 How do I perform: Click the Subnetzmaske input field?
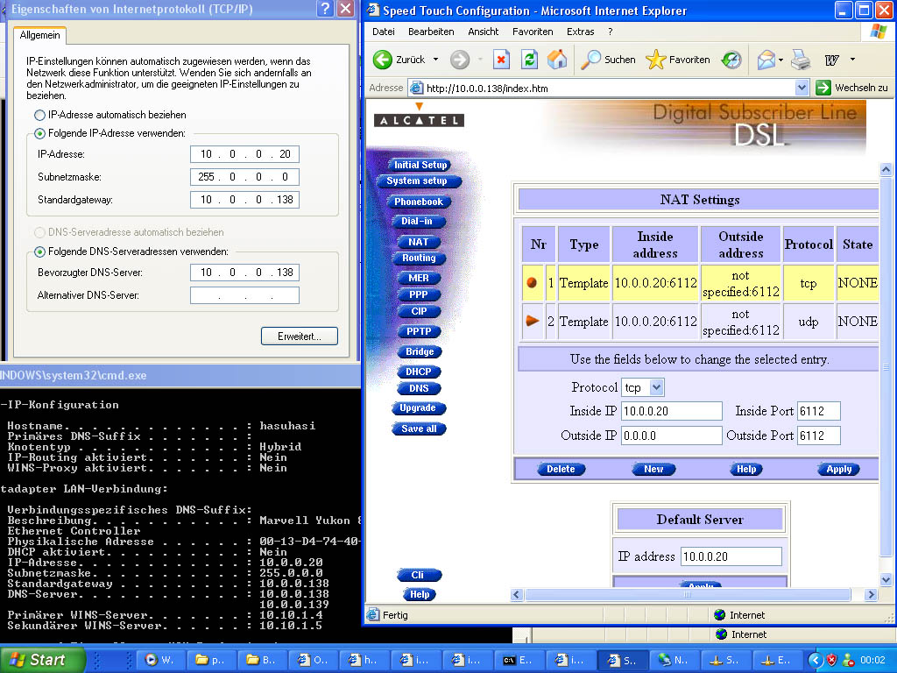coord(245,177)
